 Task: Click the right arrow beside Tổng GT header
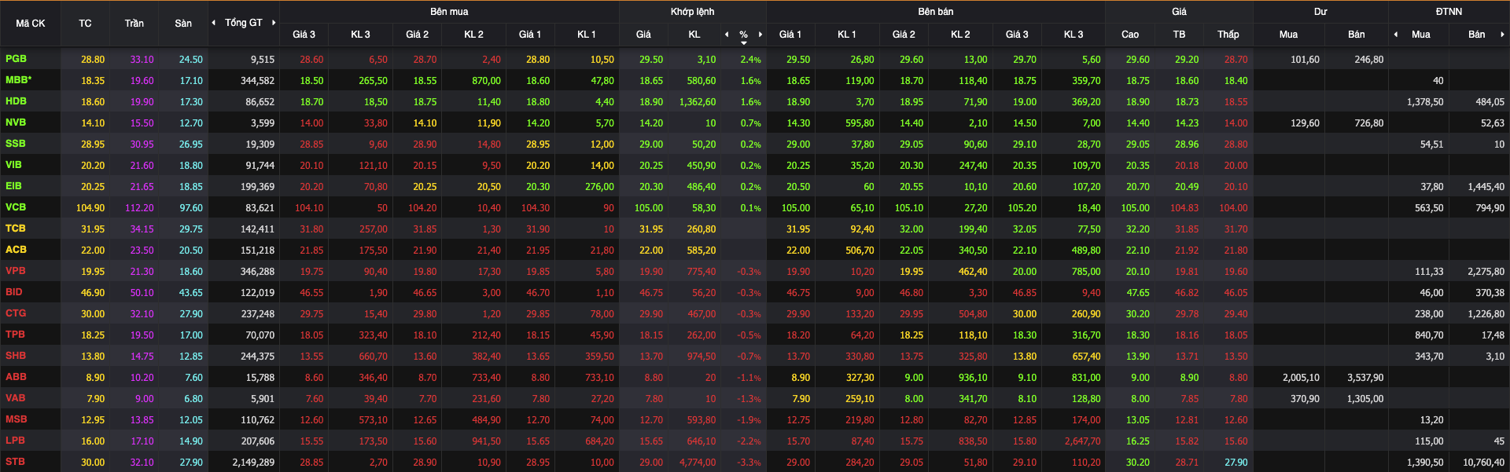coord(274,23)
